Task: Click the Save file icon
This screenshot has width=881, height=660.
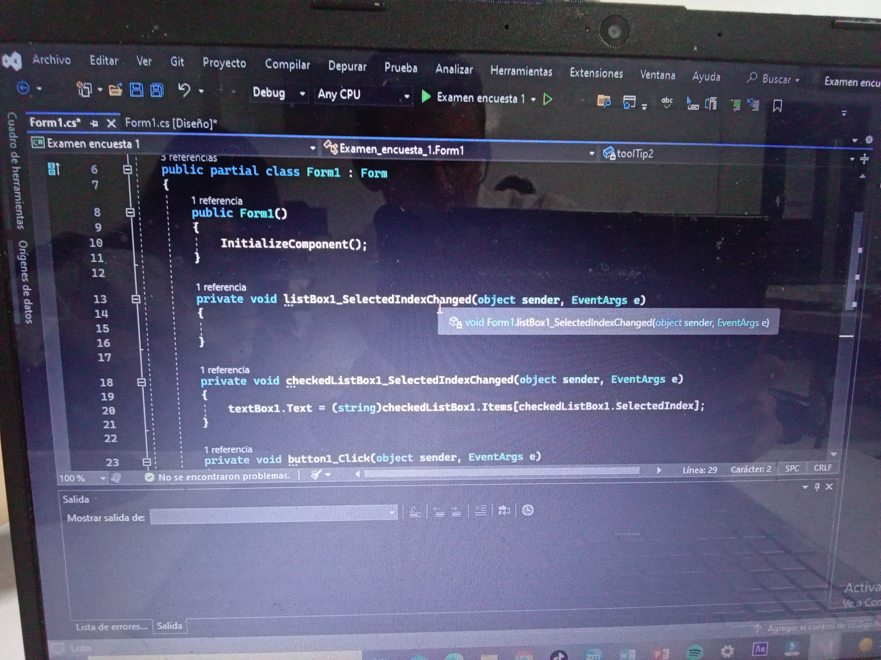Action: tap(136, 90)
